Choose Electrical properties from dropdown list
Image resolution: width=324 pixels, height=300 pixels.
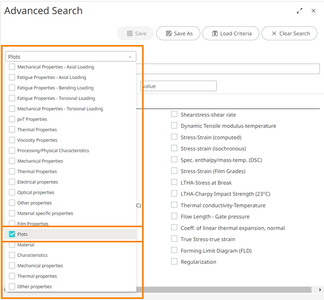click(x=12, y=182)
